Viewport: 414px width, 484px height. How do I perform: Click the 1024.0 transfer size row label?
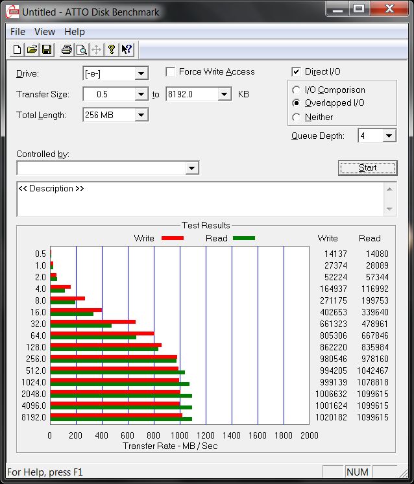(34, 382)
